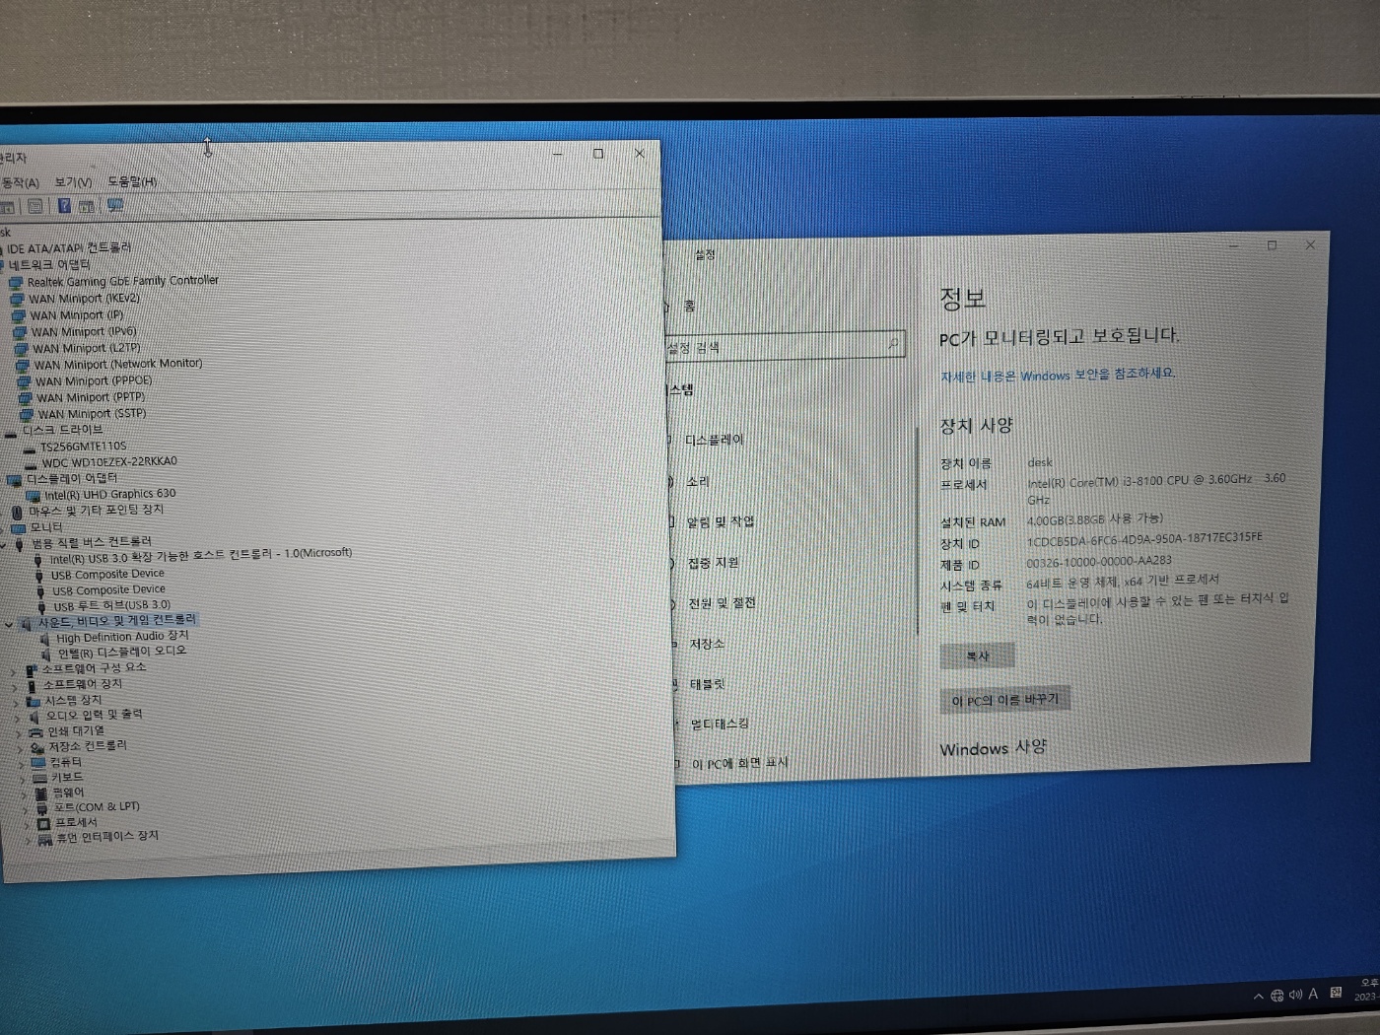
Task: Click the Scan for hardware changes monitor icon
Action: [x=115, y=205]
